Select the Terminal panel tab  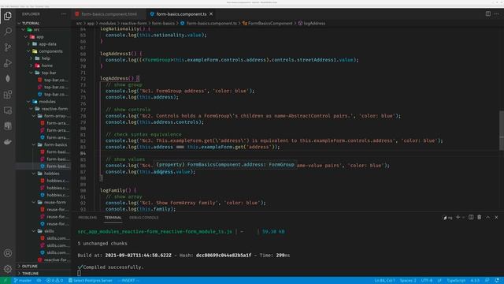coord(113,218)
